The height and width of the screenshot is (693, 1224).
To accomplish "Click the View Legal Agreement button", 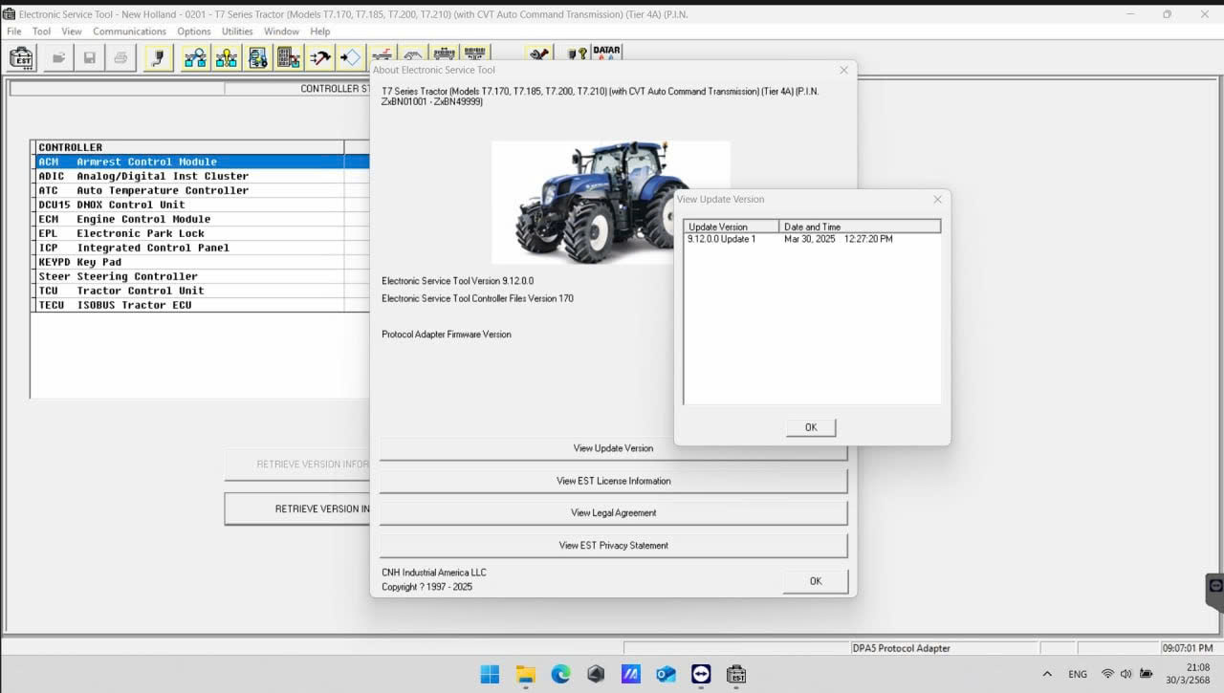I will point(613,513).
